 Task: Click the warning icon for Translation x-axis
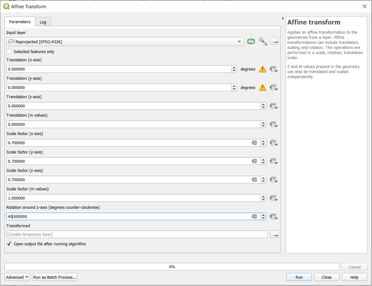pos(262,69)
